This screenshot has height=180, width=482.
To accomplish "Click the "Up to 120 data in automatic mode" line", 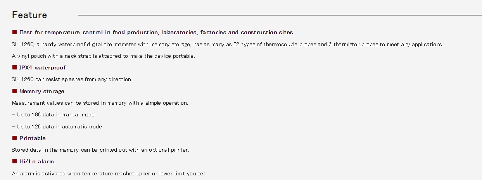I will click(x=57, y=126).
